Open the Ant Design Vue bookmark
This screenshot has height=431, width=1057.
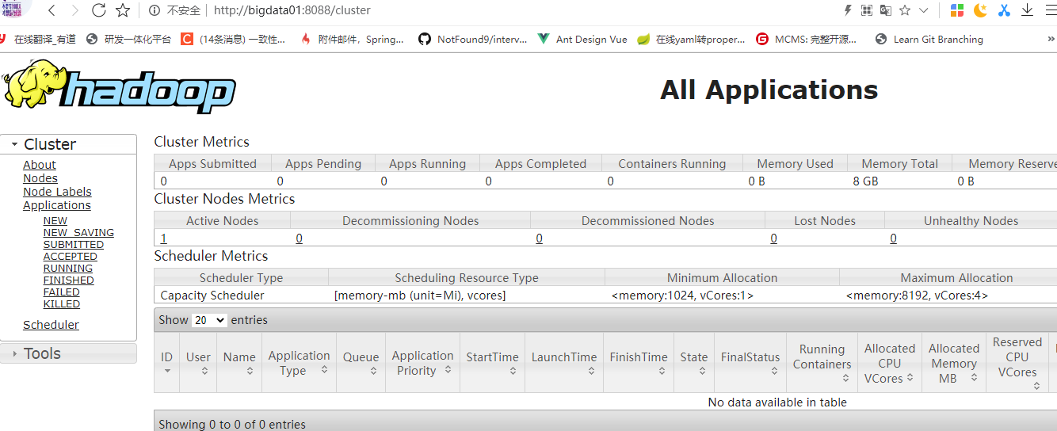582,39
